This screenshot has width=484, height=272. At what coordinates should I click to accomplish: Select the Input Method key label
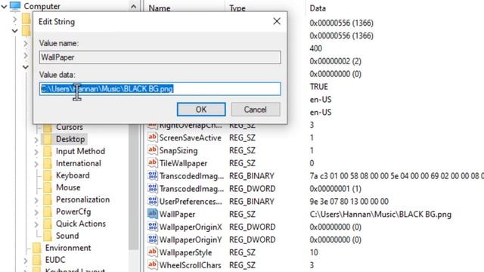click(x=80, y=151)
